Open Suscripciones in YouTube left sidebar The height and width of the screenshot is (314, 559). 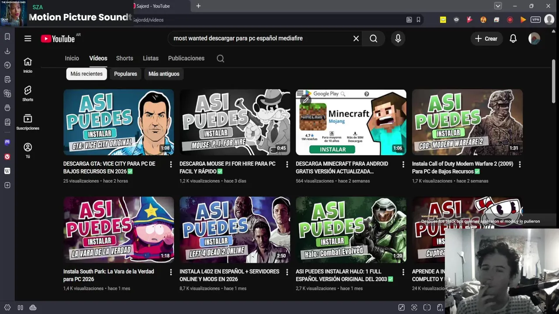coord(28,122)
